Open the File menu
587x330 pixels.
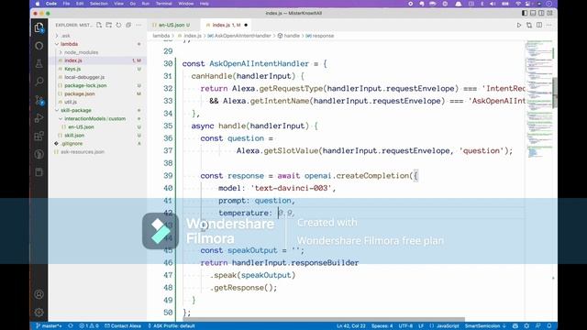click(66, 4)
